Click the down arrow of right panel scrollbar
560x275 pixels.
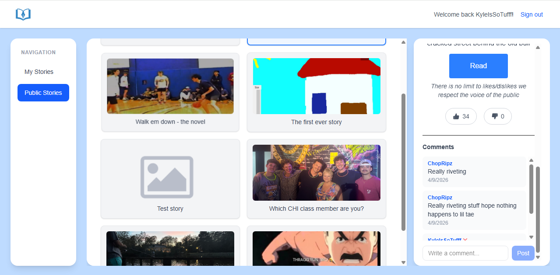[538, 257]
